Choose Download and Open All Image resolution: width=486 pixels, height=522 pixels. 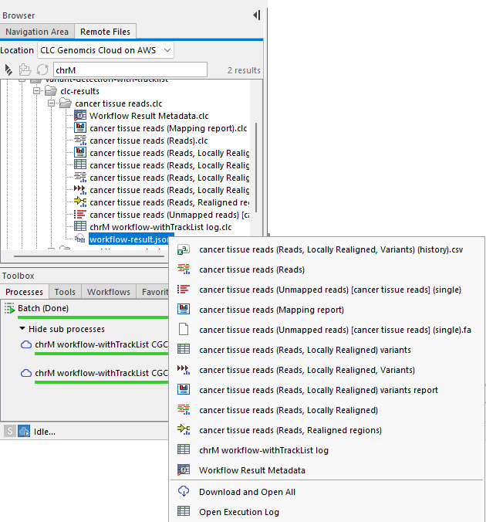[x=326, y=492]
